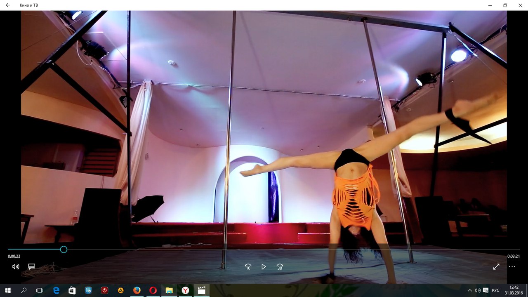Close the Кино и ТВ window
Image resolution: width=528 pixels, height=297 pixels.
[520, 5]
